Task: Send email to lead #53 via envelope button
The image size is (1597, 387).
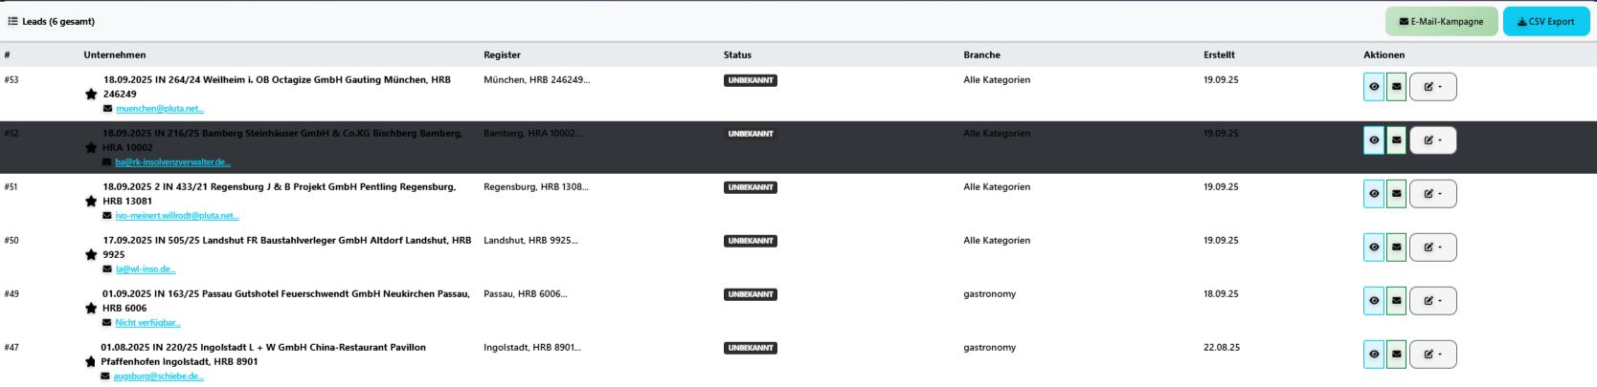Action: (1396, 87)
